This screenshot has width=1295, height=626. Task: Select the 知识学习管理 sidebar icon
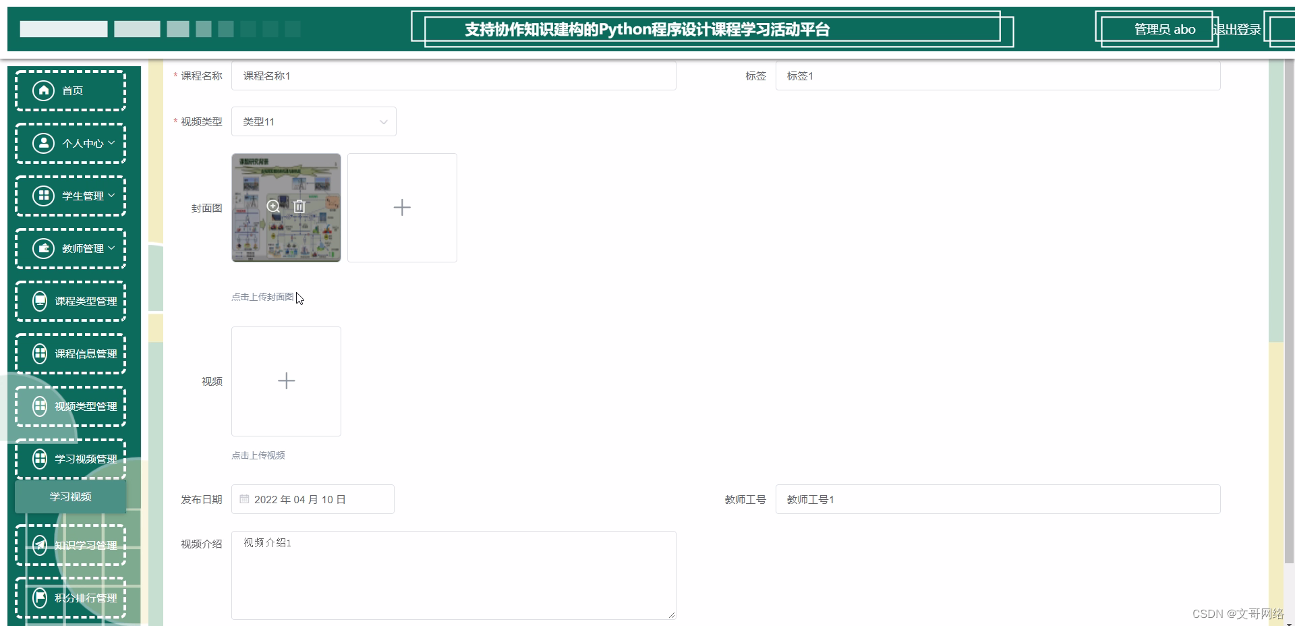pos(40,546)
